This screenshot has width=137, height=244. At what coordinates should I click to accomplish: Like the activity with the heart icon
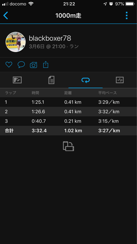[x=9, y=64]
